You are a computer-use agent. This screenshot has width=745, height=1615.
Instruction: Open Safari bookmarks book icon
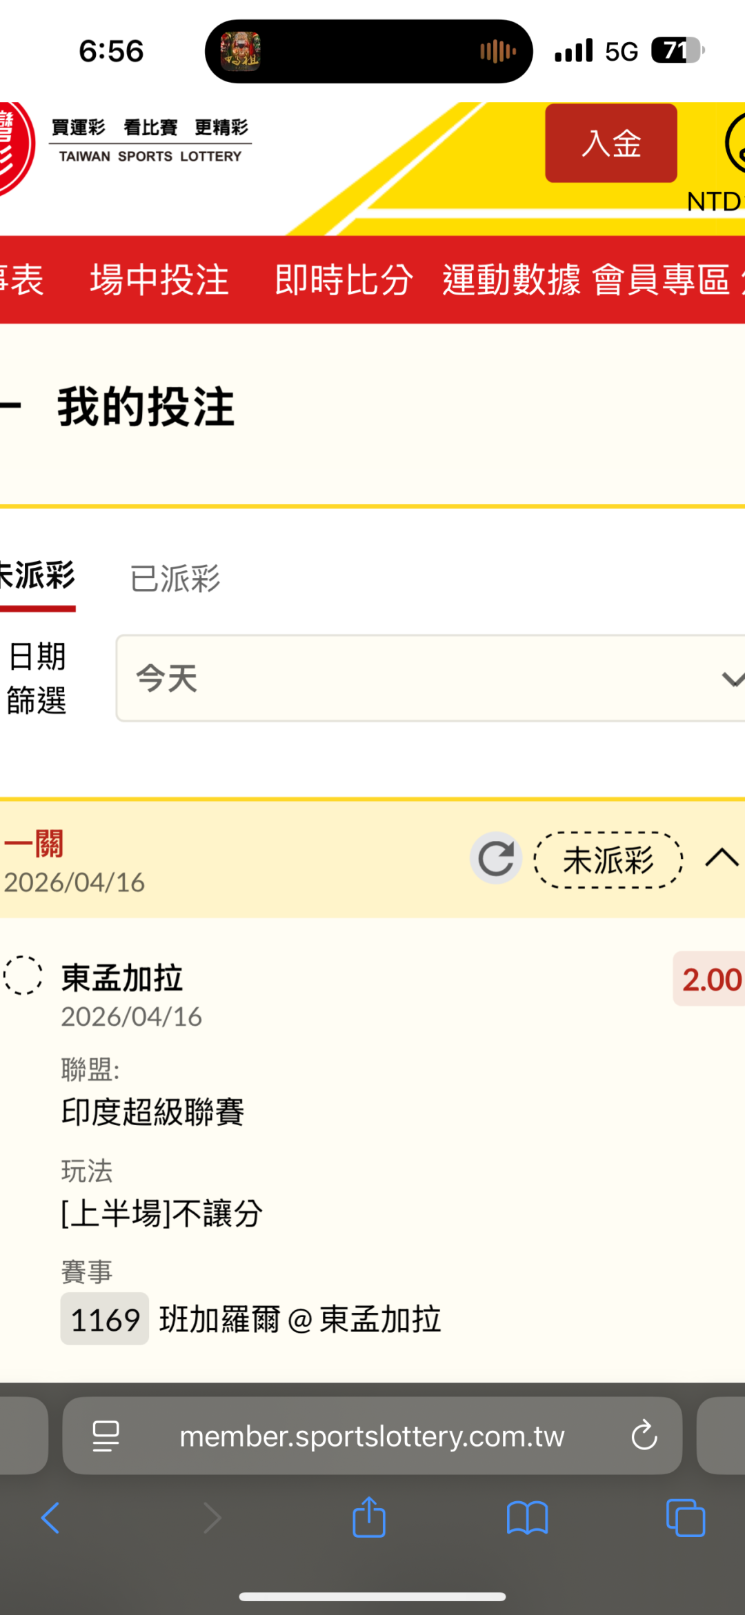pyautogui.click(x=527, y=1518)
